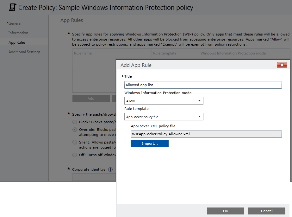Select the Off radio button

[x=75, y=155]
